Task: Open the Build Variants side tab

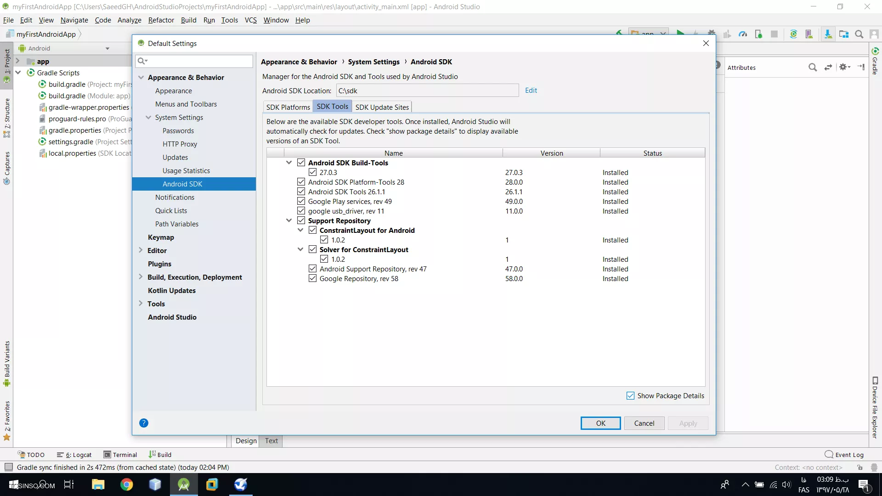Action: (7, 364)
